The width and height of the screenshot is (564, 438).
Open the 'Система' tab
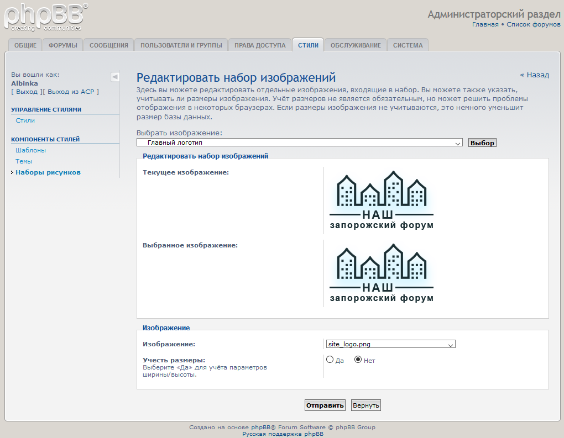click(408, 45)
